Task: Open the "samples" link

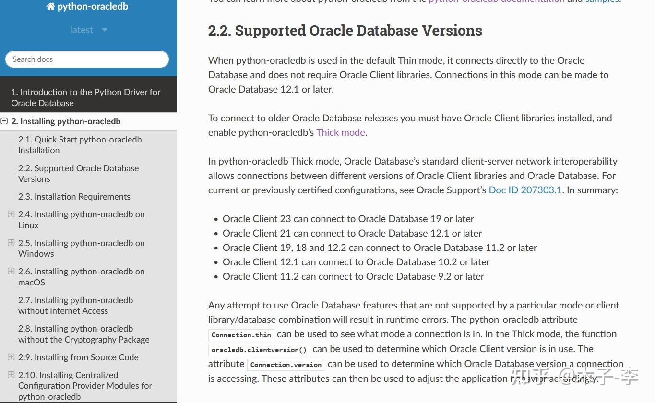Action: coord(602,1)
